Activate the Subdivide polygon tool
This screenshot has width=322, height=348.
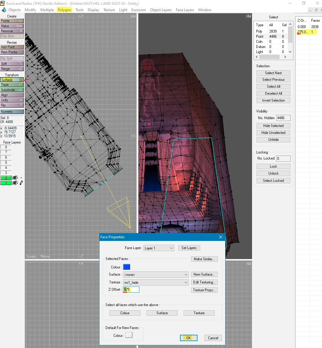click(x=12, y=90)
